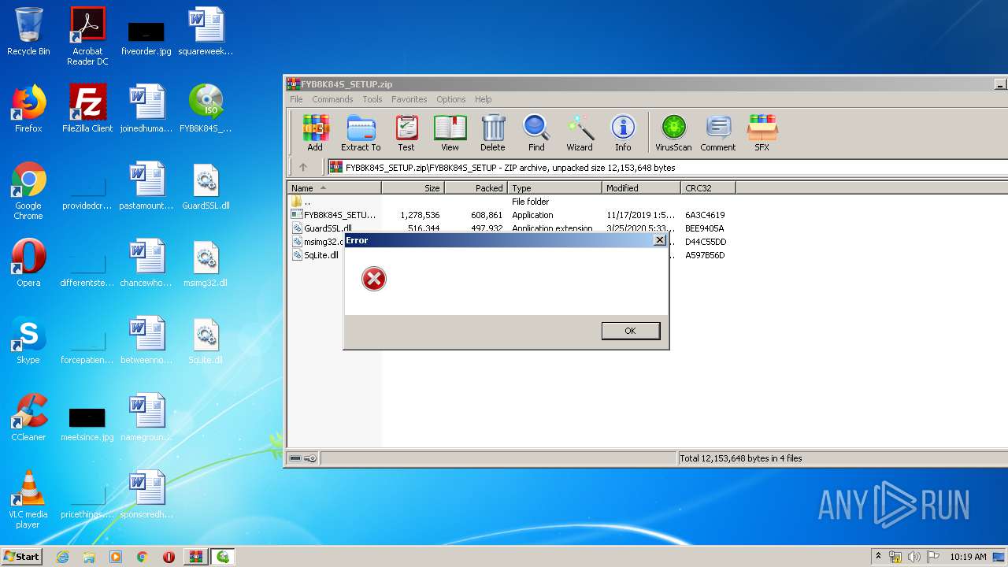Open Google Chrome desktop shortcut
The image size is (1008, 567).
pos(28,191)
